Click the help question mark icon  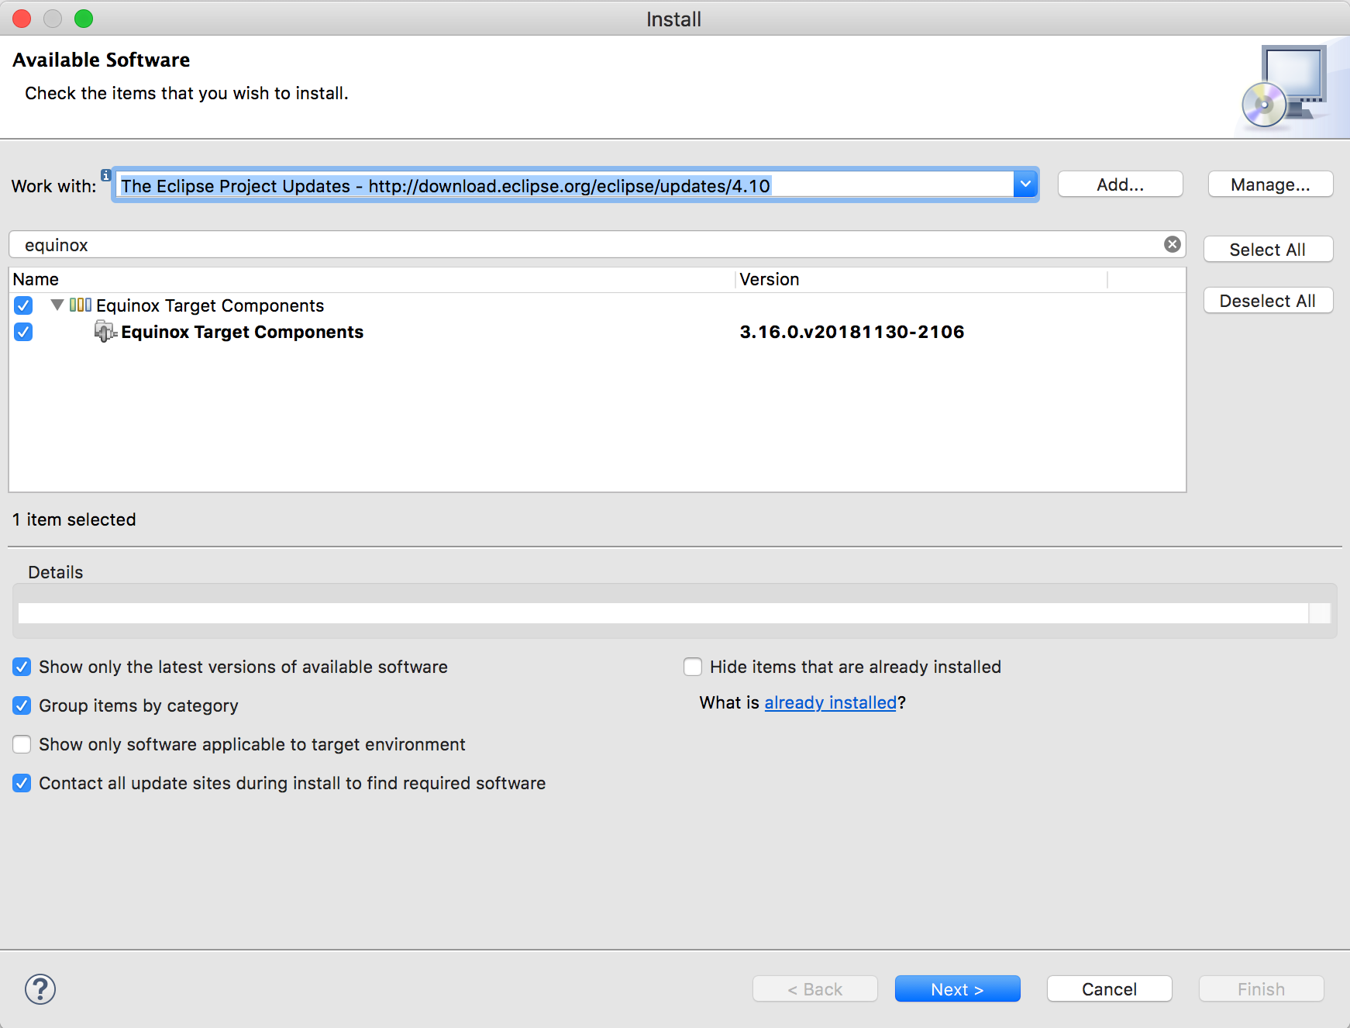point(40,989)
